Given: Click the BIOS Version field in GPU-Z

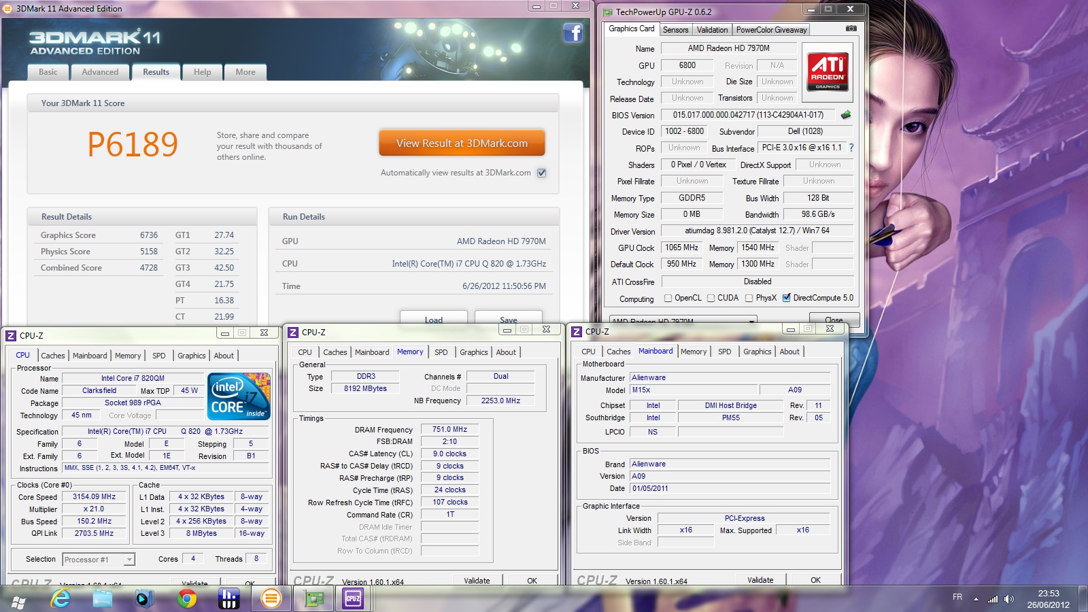Looking at the screenshot, I should click(748, 115).
